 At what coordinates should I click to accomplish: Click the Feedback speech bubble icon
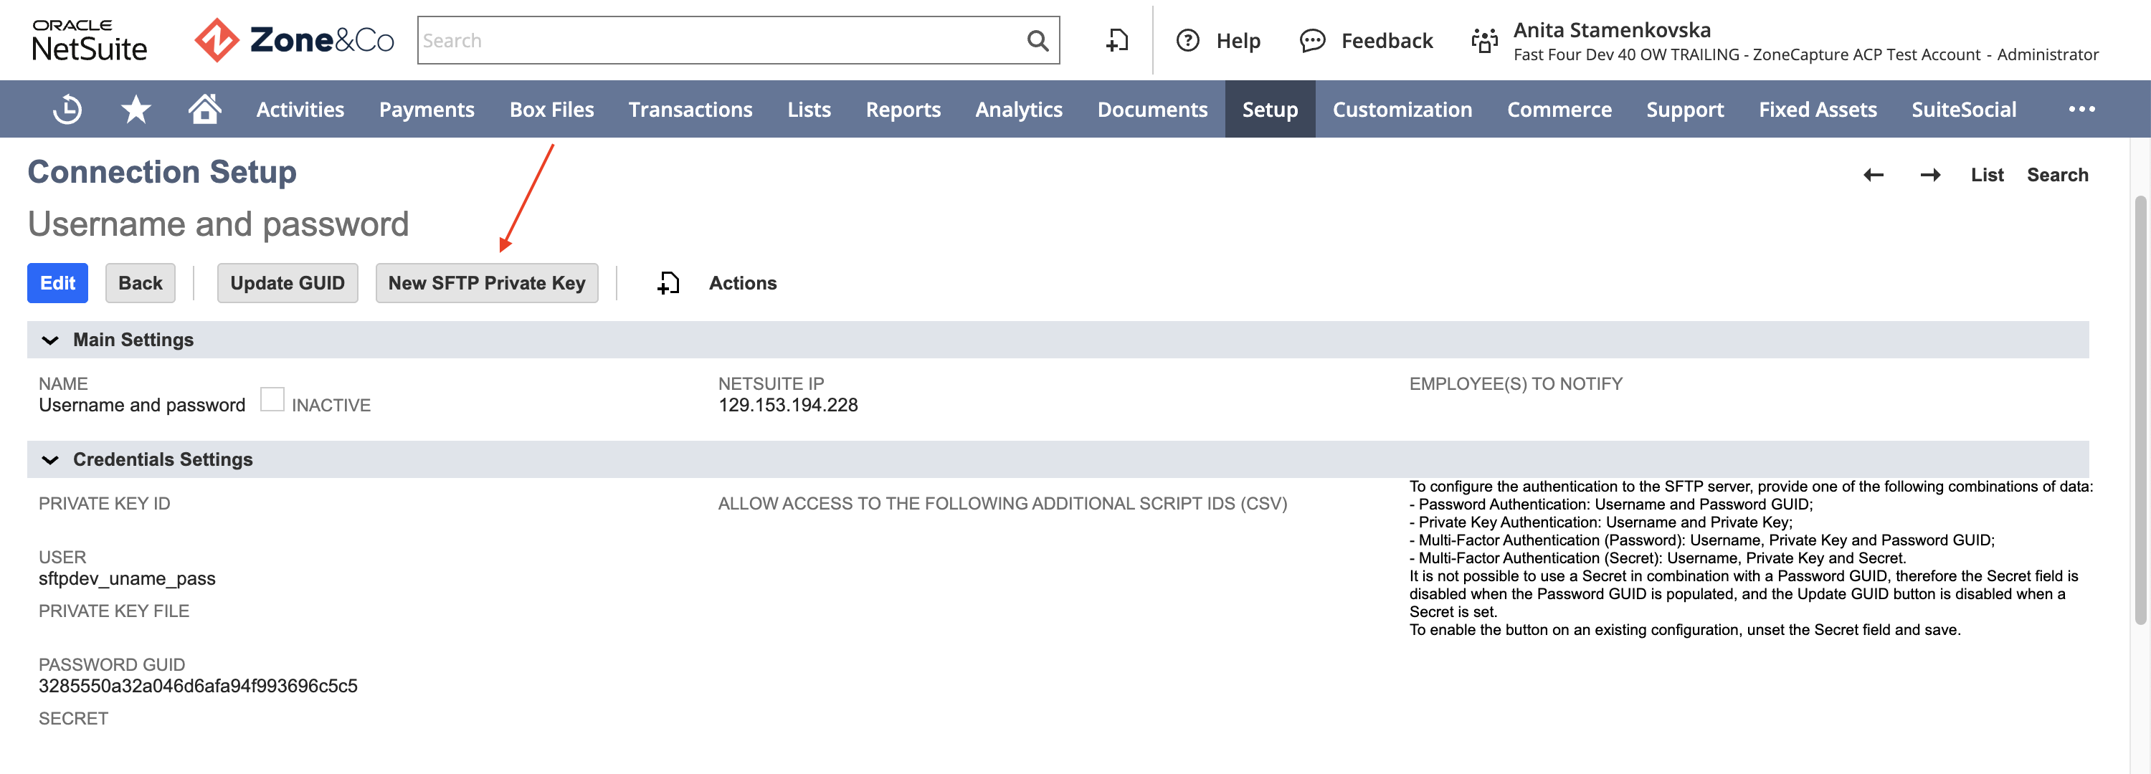click(1312, 40)
